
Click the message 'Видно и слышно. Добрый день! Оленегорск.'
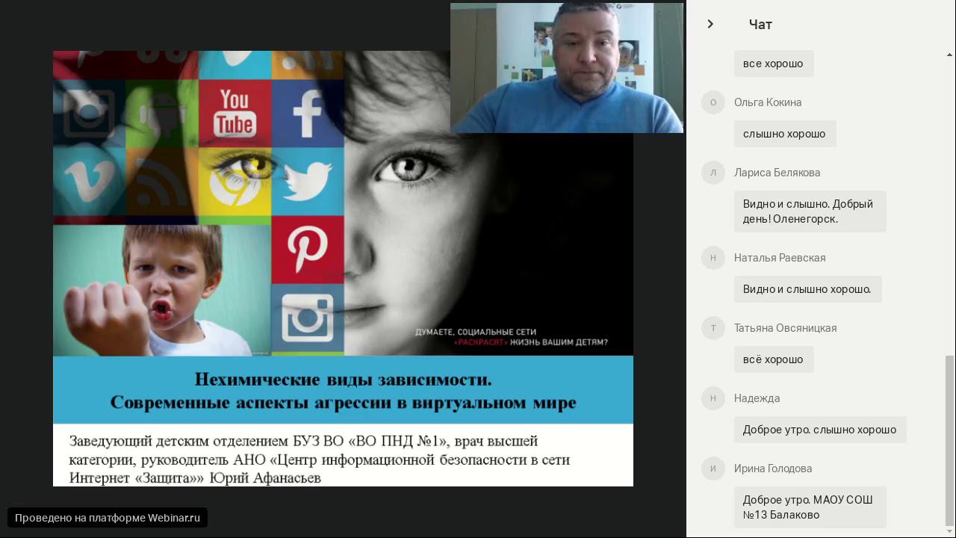(810, 211)
